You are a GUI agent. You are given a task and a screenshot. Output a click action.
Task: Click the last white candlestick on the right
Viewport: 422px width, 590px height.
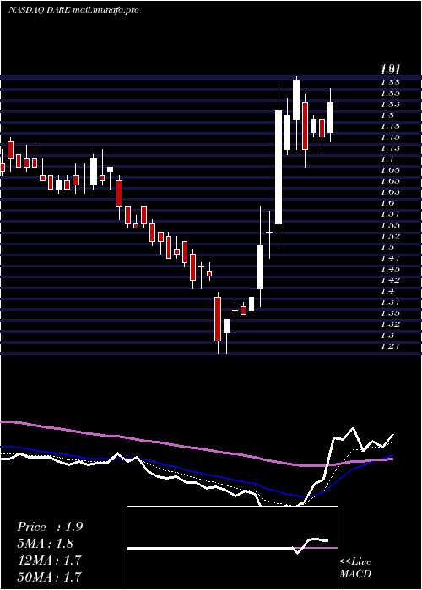(331, 117)
